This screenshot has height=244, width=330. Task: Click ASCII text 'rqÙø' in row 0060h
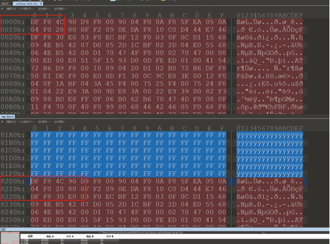pos(245,68)
